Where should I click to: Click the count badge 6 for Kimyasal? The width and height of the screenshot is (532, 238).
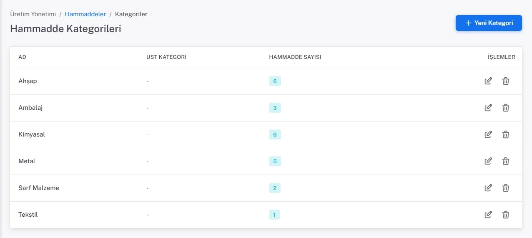click(275, 134)
